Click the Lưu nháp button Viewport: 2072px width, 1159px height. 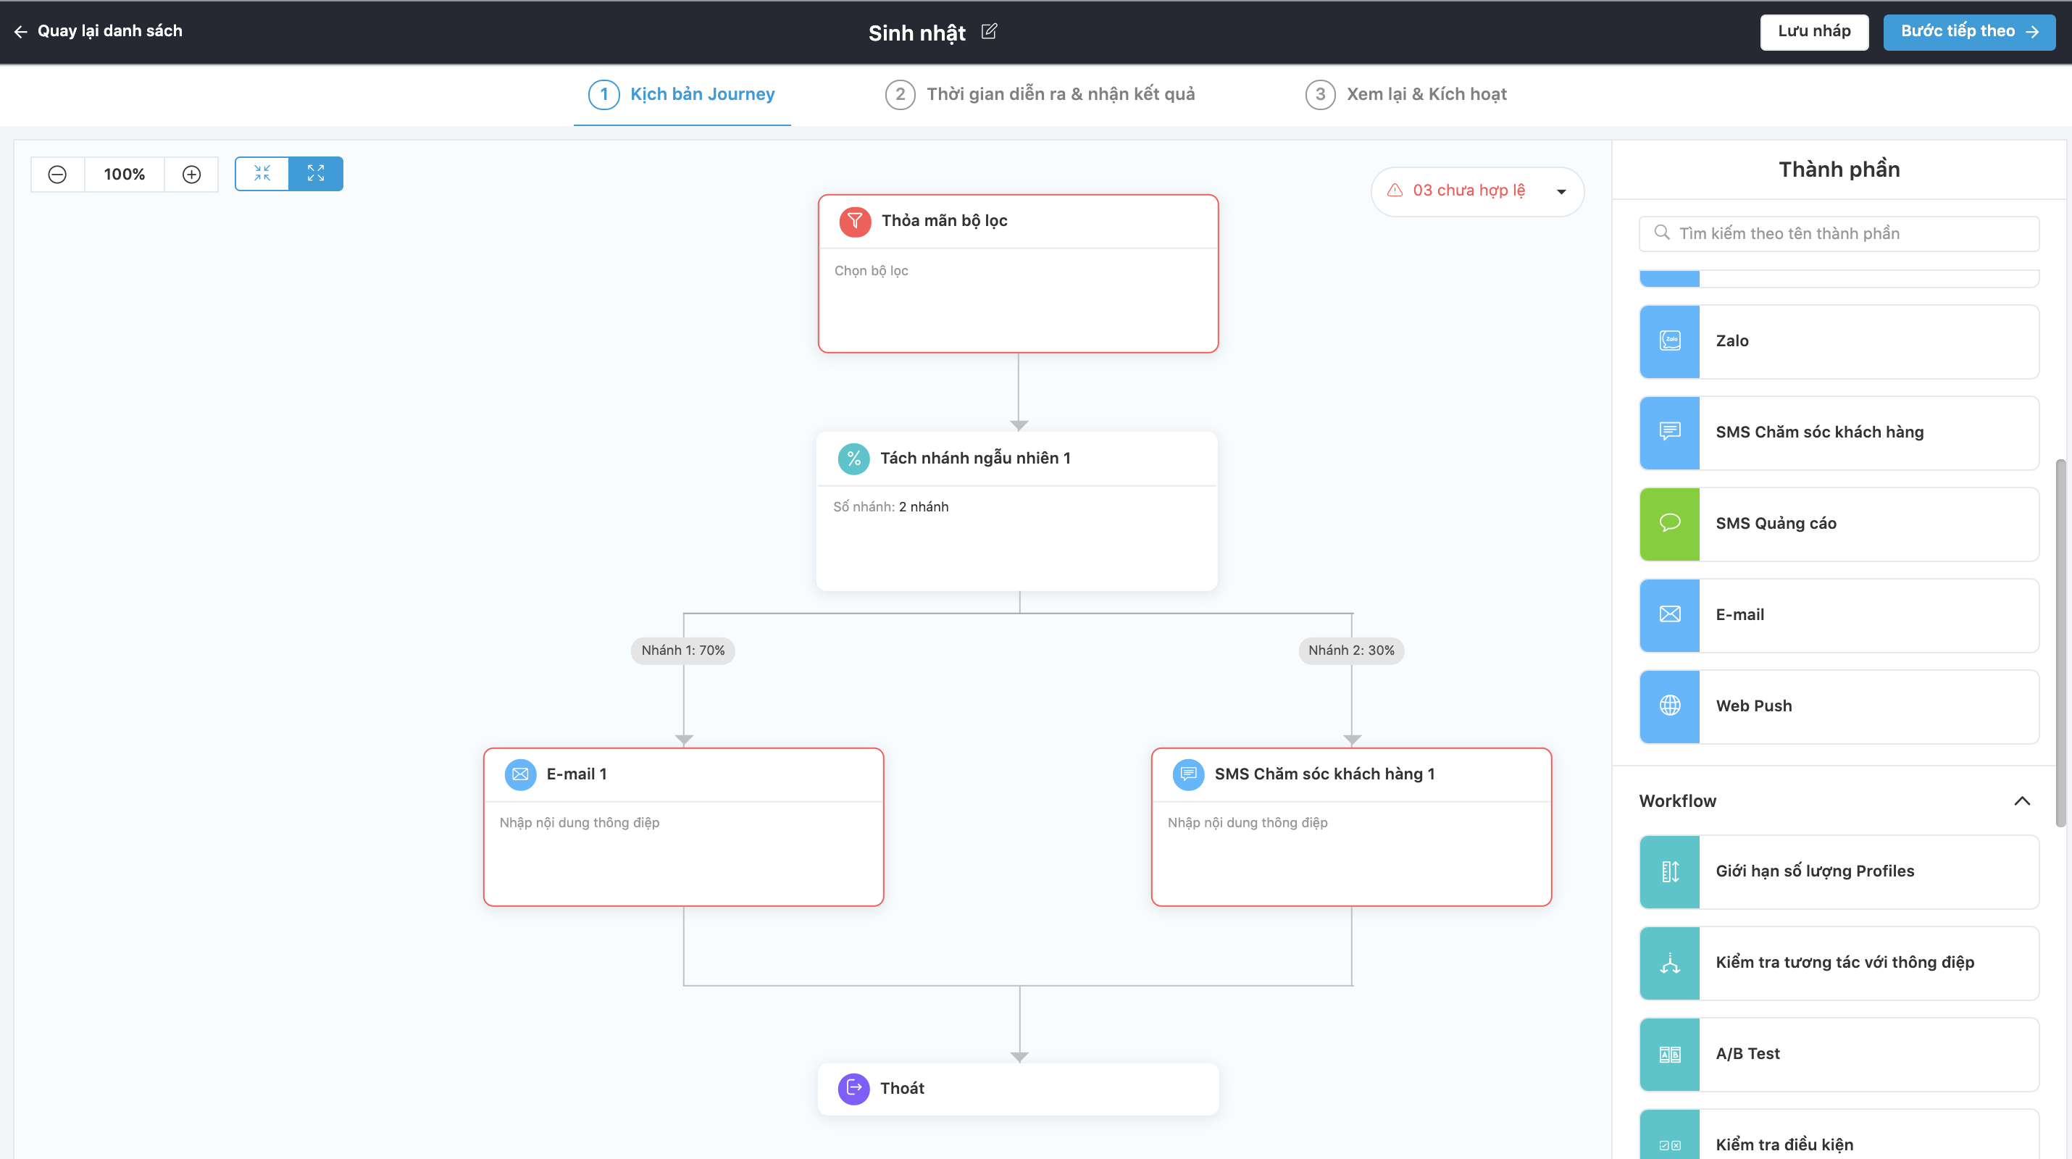tap(1814, 31)
